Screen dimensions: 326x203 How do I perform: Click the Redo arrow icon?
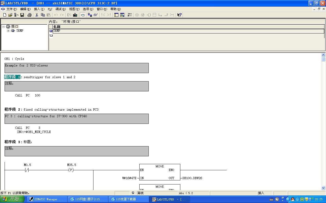coord(62,15)
